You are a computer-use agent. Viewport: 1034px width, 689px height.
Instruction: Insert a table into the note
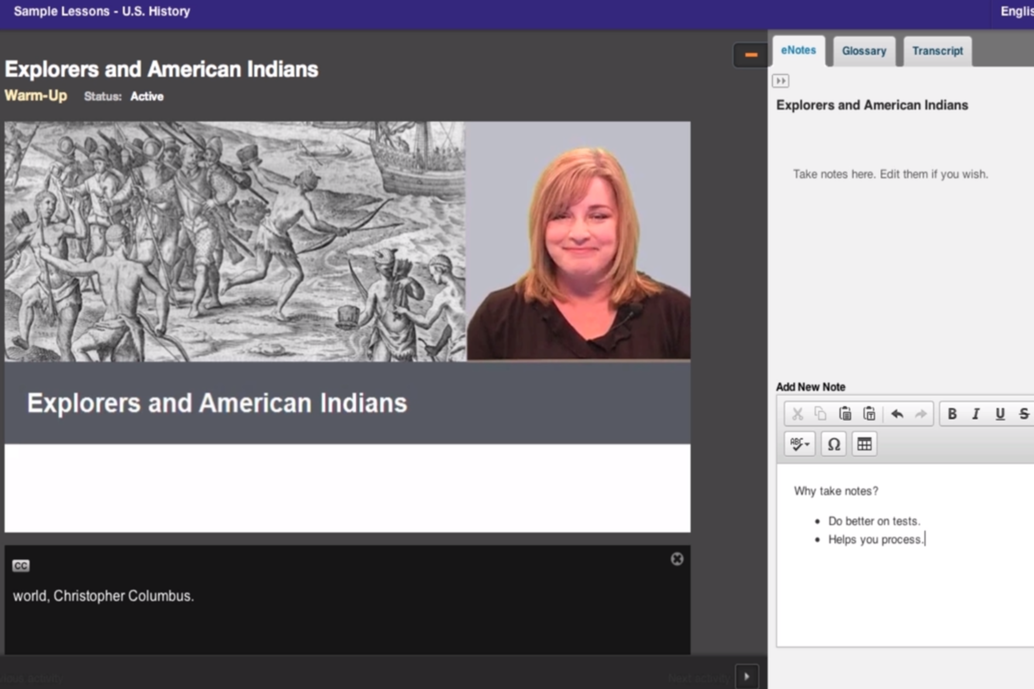point(864,444)
